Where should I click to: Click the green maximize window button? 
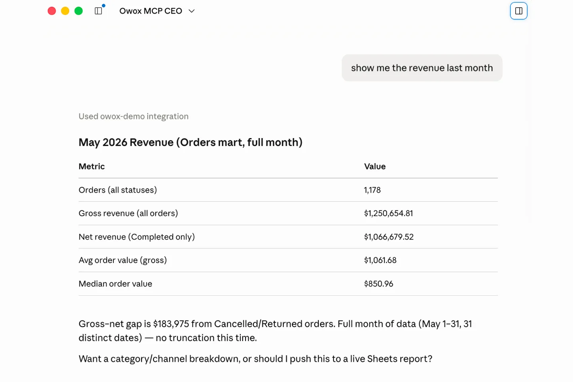pyautogui.click(x=79, y=11)
